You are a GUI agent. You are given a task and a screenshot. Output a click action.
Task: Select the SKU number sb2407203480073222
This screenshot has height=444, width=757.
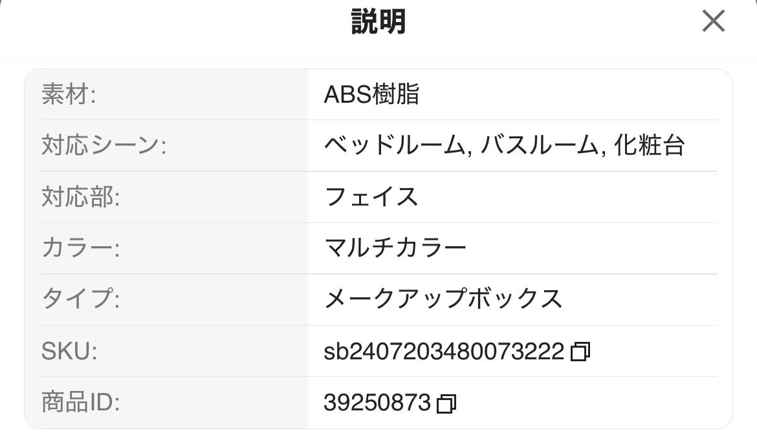tap(443, 351)
